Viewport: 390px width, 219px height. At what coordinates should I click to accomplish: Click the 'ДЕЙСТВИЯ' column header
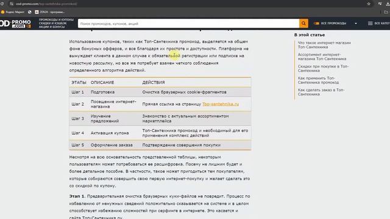[x=154, y=83]
